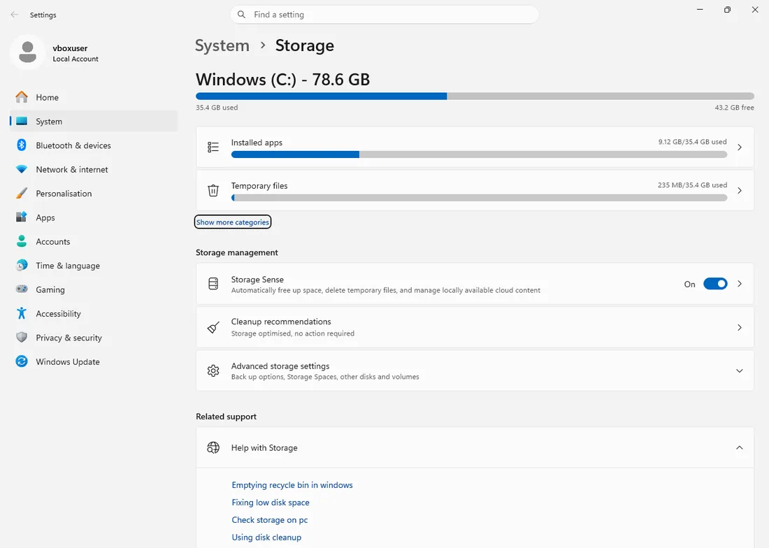769x548 pixels.
Task: Click System in the breadcrumb
Action: pyautogui.click(x=222, y=45)
